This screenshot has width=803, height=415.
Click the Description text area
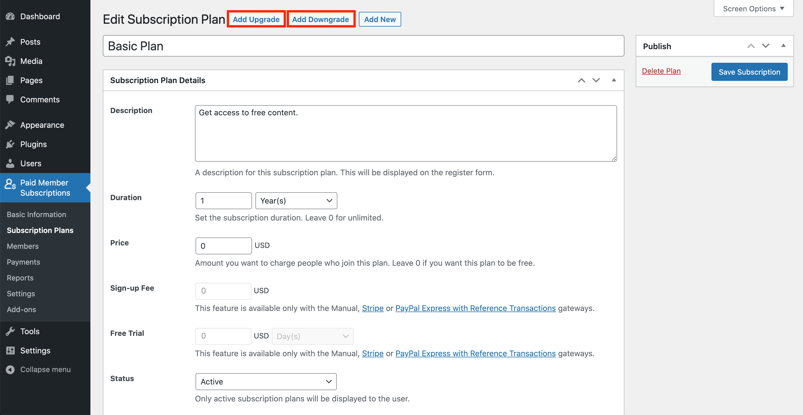click(406, 133)
